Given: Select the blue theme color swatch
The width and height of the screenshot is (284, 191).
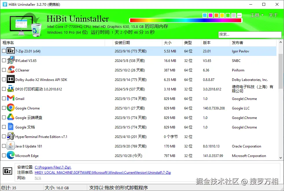Looking at the screenshot, I should tap(205, 15).
